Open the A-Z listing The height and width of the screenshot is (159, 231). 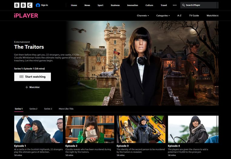click(179, 16)
